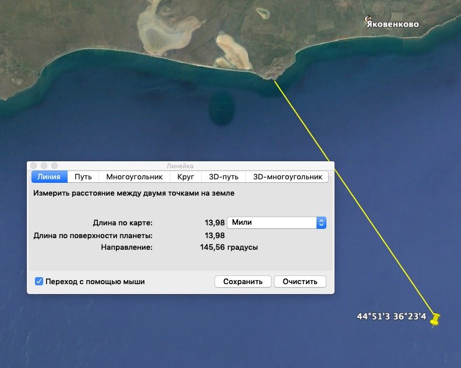Click the Очистить button

300,281
